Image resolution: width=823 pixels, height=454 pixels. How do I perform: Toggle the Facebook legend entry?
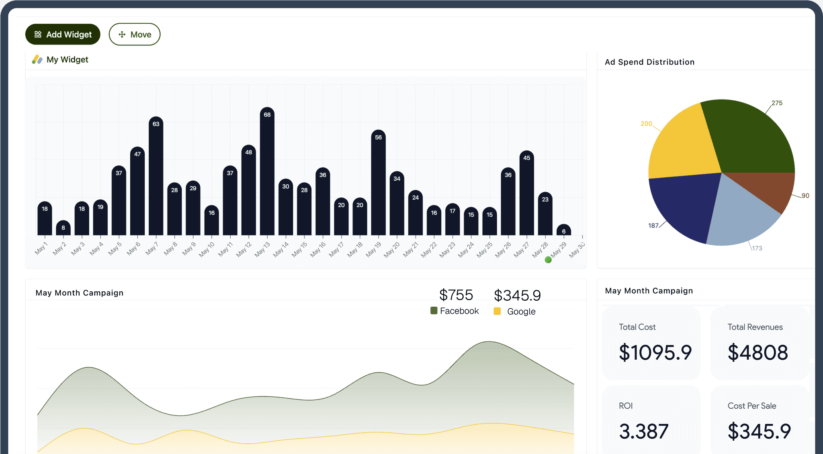[454, 311]
